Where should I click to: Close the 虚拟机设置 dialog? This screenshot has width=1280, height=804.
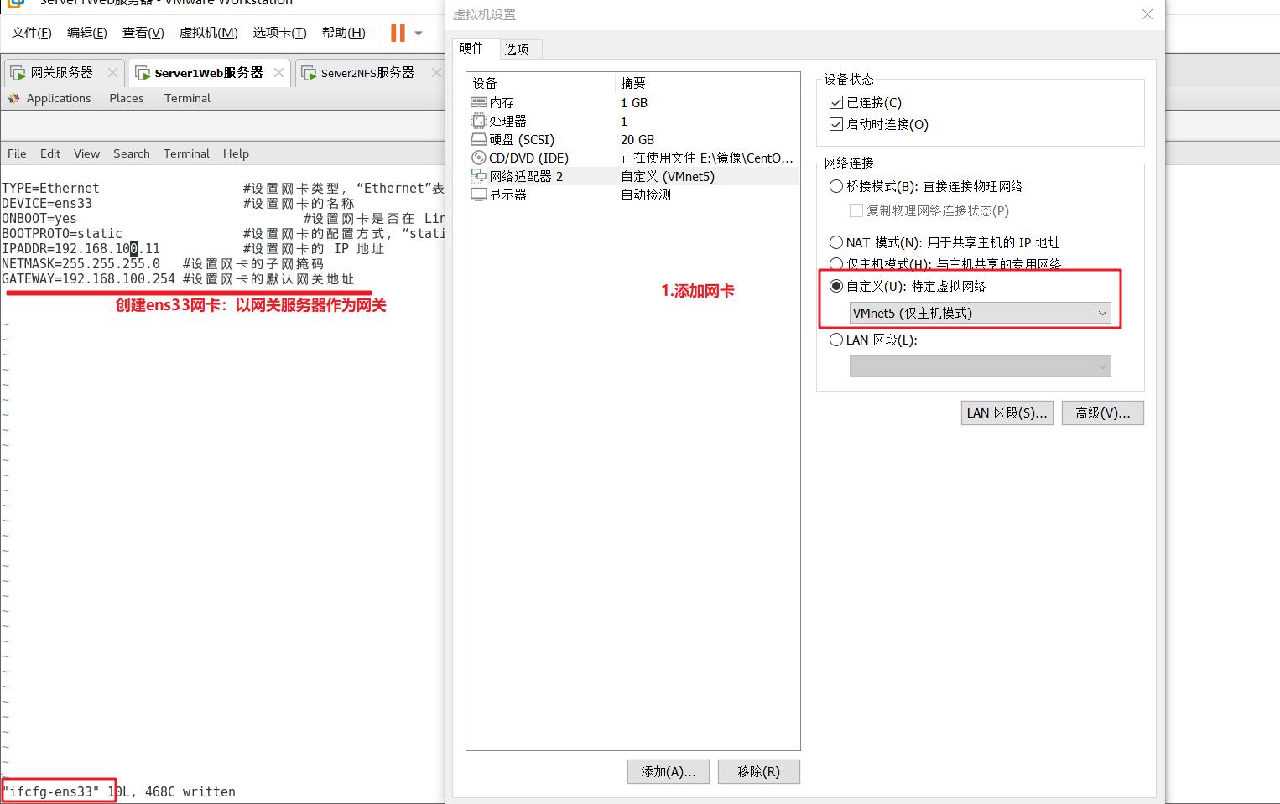1147,14
